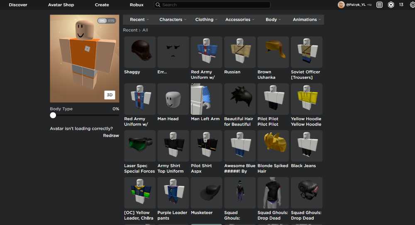Expand the Recent dropdown menu
This screenshot has width=415, height=225.
pyautogui.click(x=139, y=19)
